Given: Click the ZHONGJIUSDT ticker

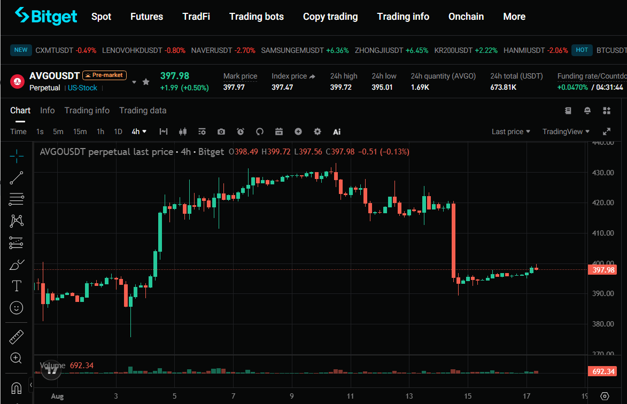Looking at the screenshot, I should tap(391, 50).
